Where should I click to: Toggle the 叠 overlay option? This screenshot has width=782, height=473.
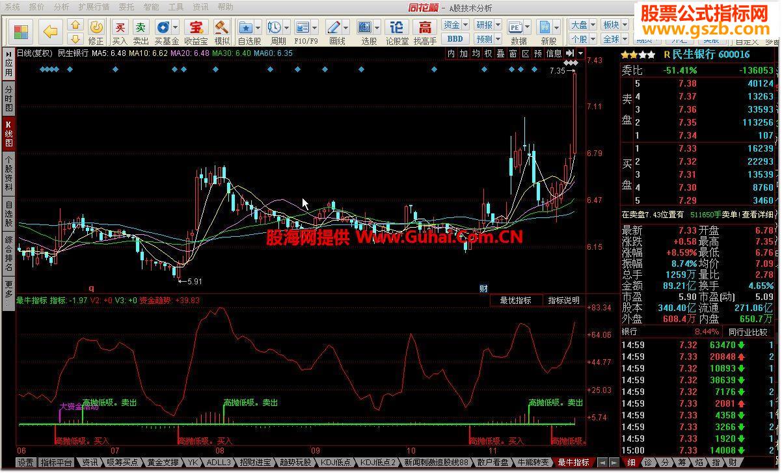point(501,53)
